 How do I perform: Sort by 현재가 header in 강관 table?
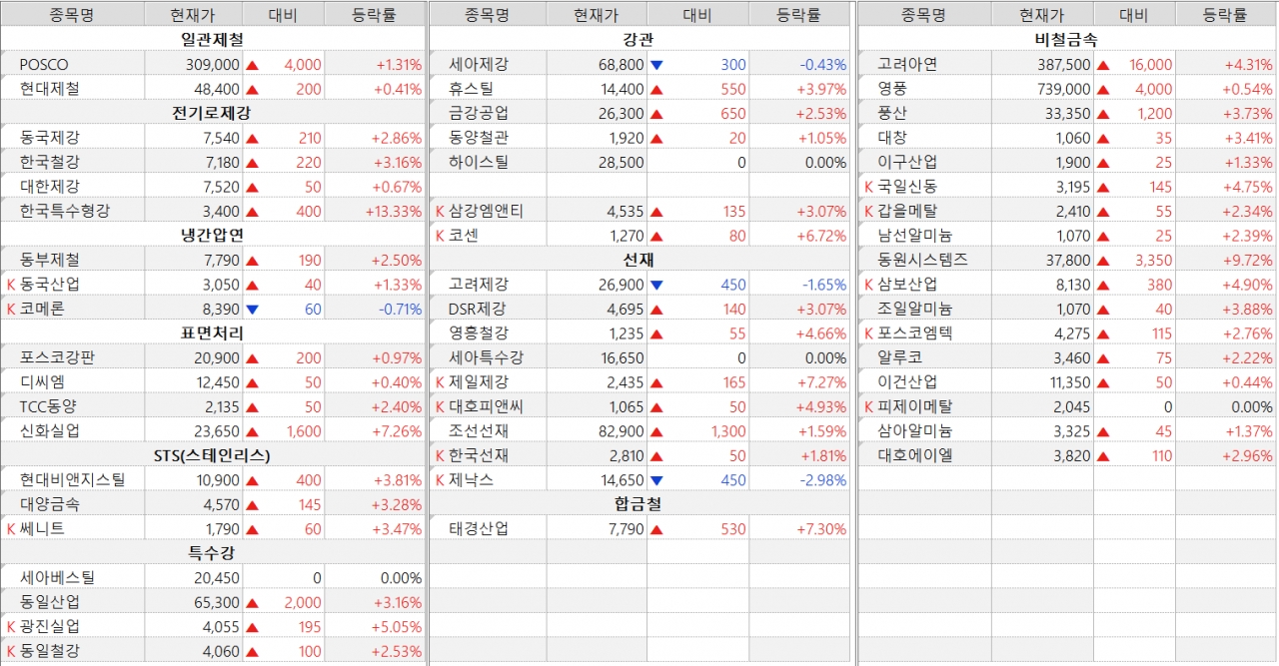[596, 15]
